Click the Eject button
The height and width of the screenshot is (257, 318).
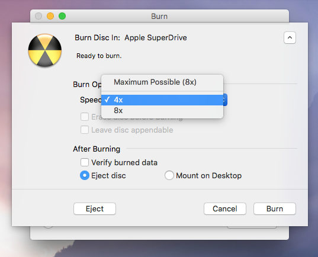pos(95,208)
